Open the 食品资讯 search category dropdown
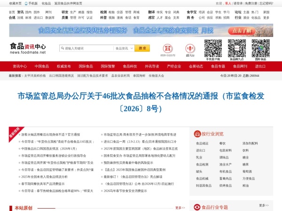Image resolution: width=282 pixels, height=211 pixels. [x=123, y=48]
